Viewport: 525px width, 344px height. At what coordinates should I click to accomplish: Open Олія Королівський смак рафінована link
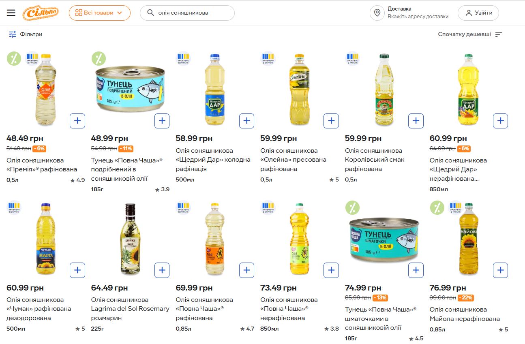[375, 160]
